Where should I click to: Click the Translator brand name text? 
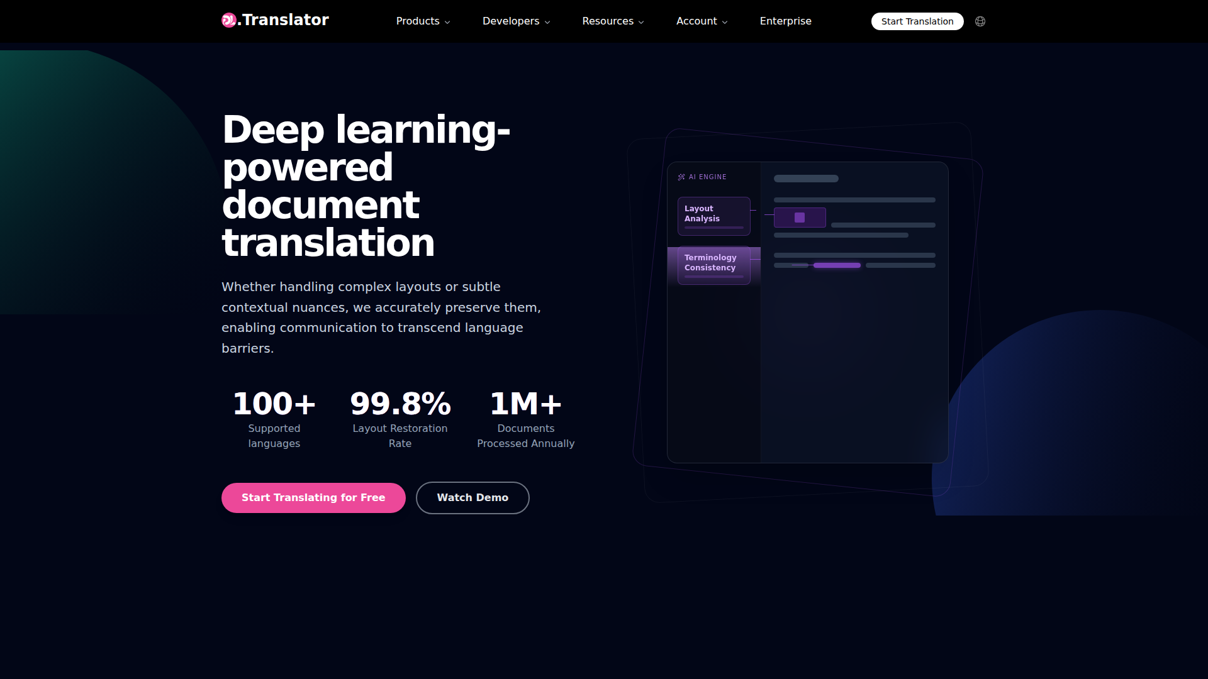(285, 20)
